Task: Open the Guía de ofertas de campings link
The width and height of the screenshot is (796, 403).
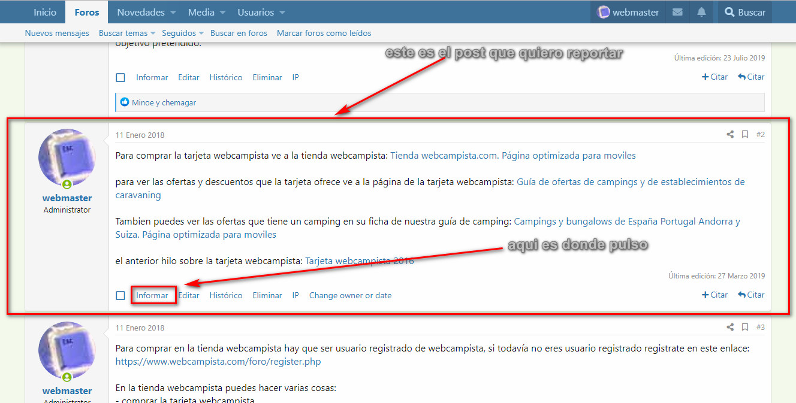Action: pyautogui.click(x=430, y=188)
